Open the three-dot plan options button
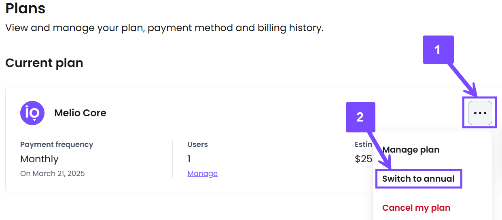Image resolution: width=502 pixels, height=220 pixels. coord(480,113)
